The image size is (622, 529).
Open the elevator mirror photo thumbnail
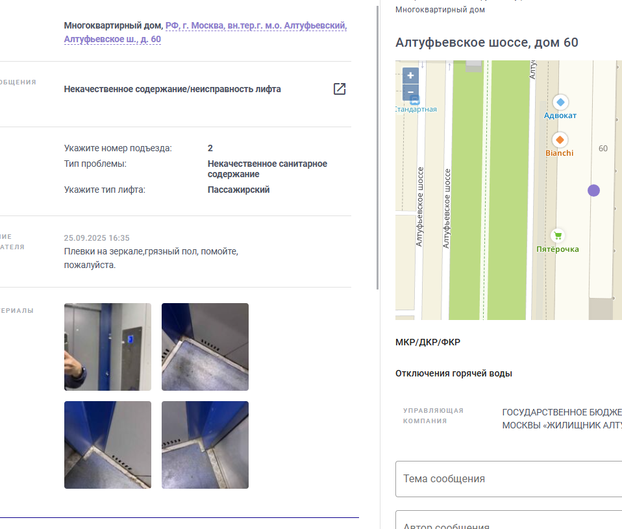(x=108, y=347)
